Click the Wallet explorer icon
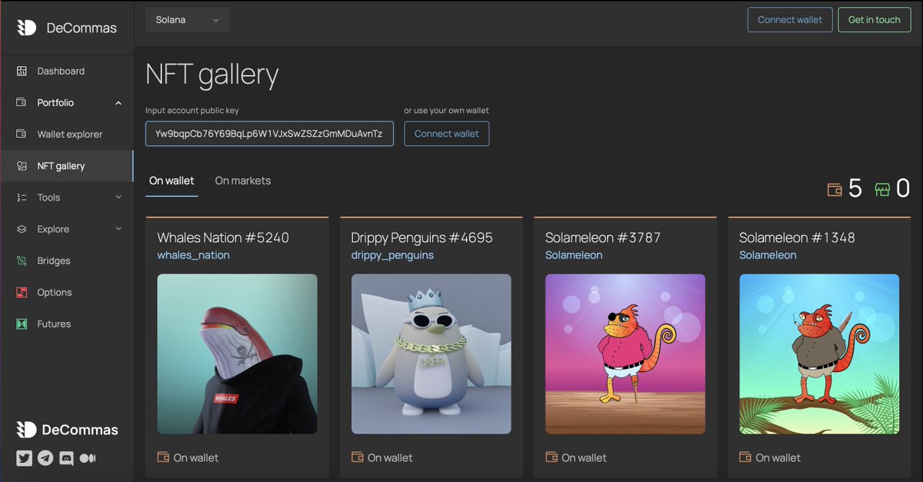The width and height of the screenshot is (923, 482). coord(22,134)
